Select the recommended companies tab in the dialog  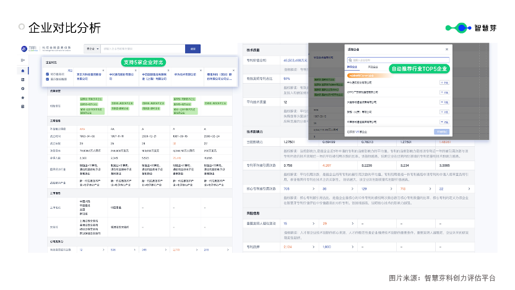[x=352, y=67]
